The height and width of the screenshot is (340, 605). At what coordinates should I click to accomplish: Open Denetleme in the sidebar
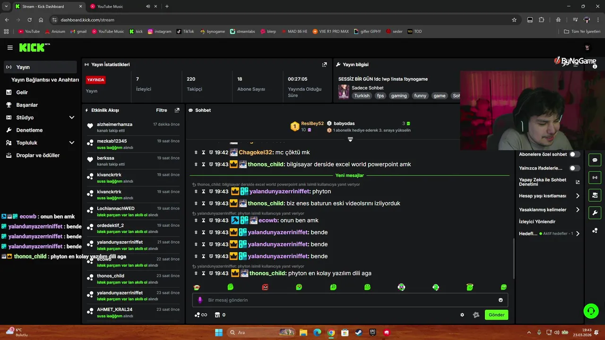pos(29,130)
